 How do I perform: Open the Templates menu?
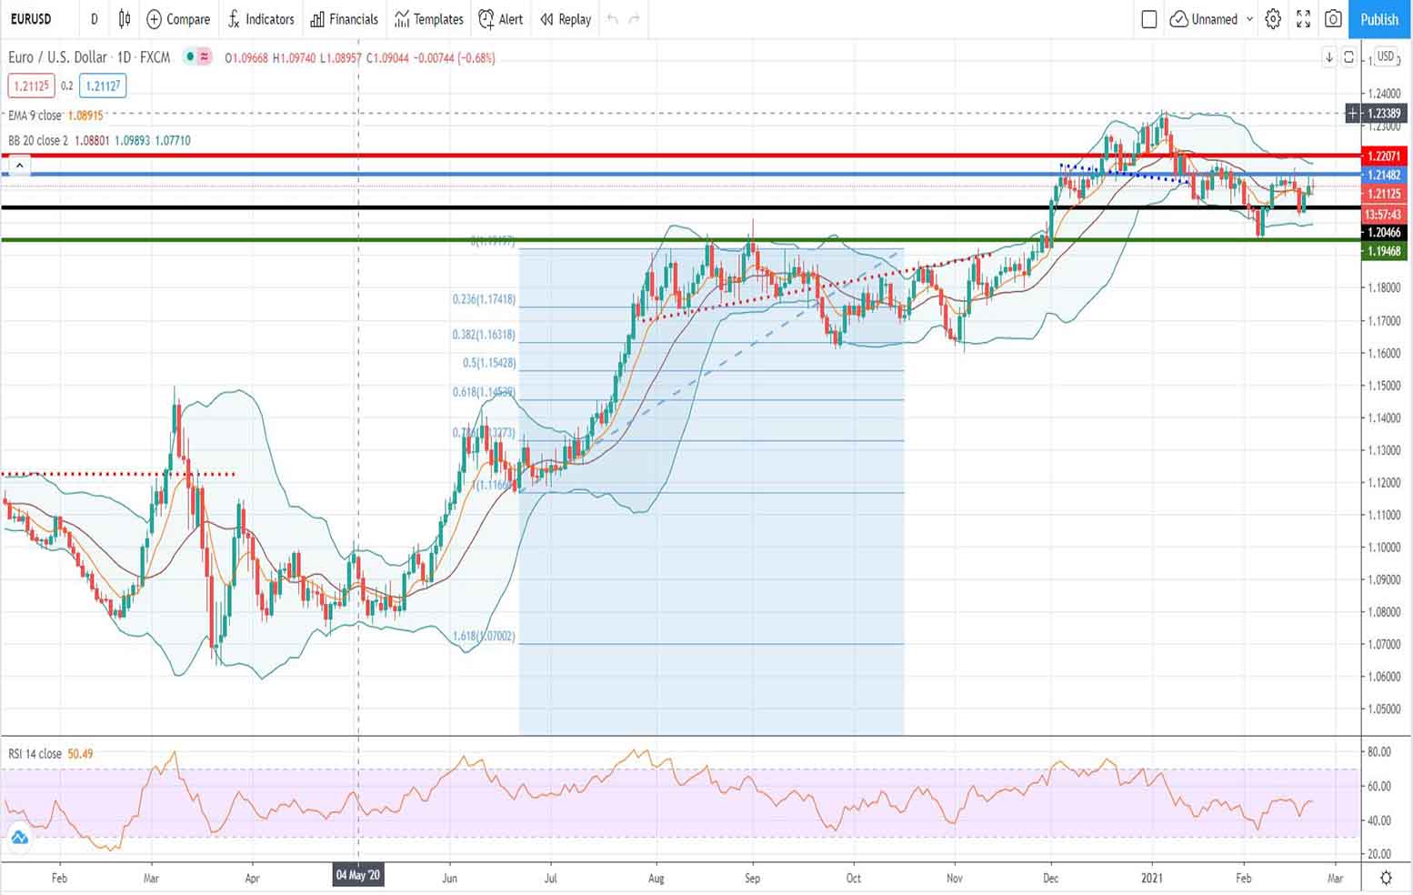[429, 19]
